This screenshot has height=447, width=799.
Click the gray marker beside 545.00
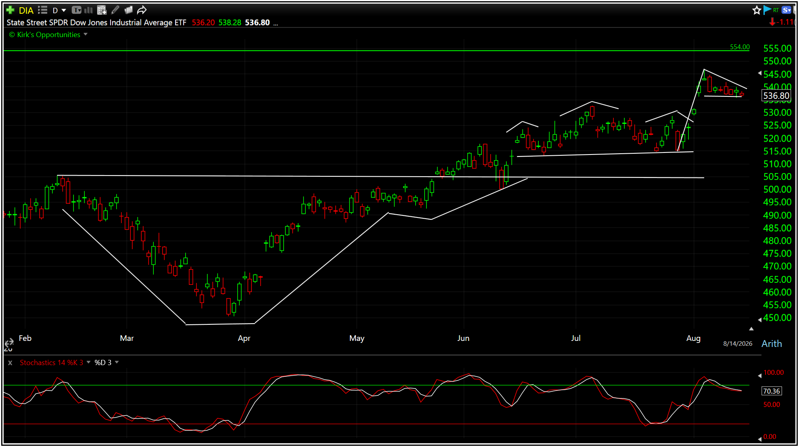point(759,73)
